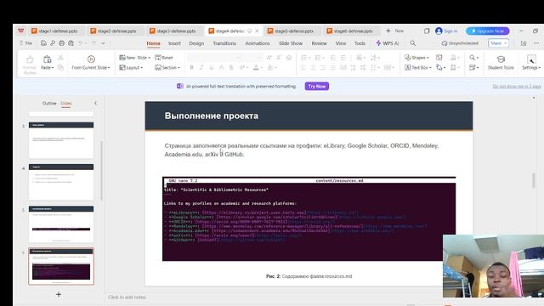544x306 pixels.
Task: Click the text highlight color swatch
Action: tap(270, 68)
